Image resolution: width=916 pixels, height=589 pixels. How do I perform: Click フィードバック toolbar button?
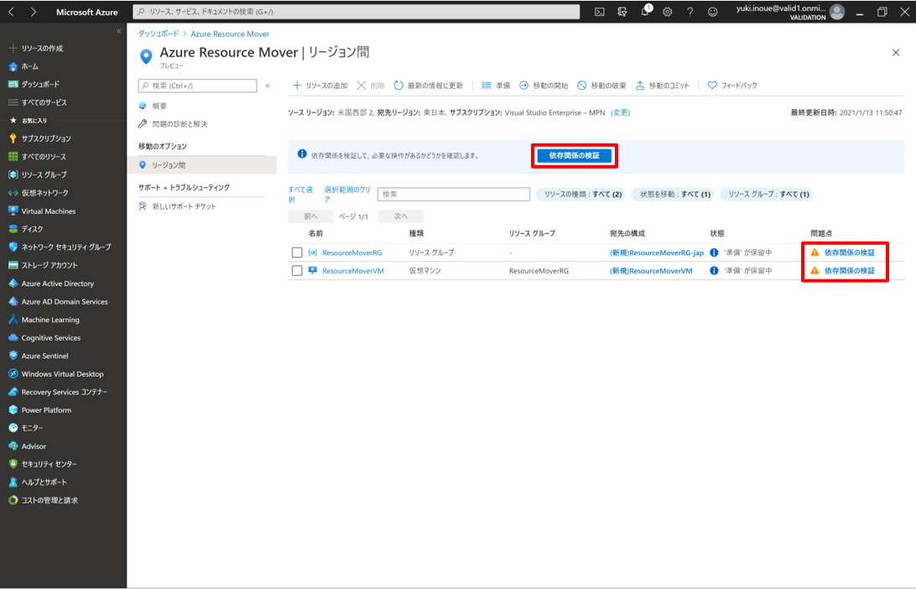pos(732,86)
